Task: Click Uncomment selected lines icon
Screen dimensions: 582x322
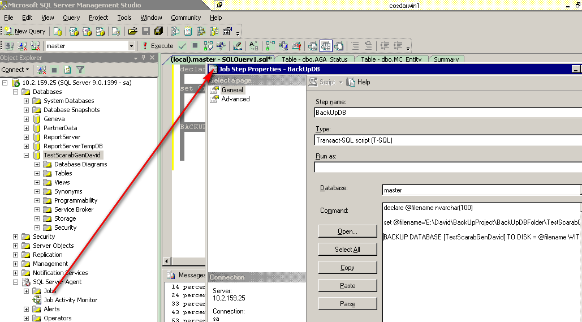Action: 368,46
